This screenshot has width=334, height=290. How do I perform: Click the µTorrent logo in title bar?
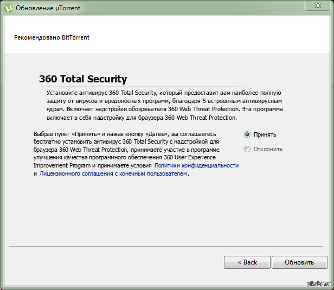(8, 8)
